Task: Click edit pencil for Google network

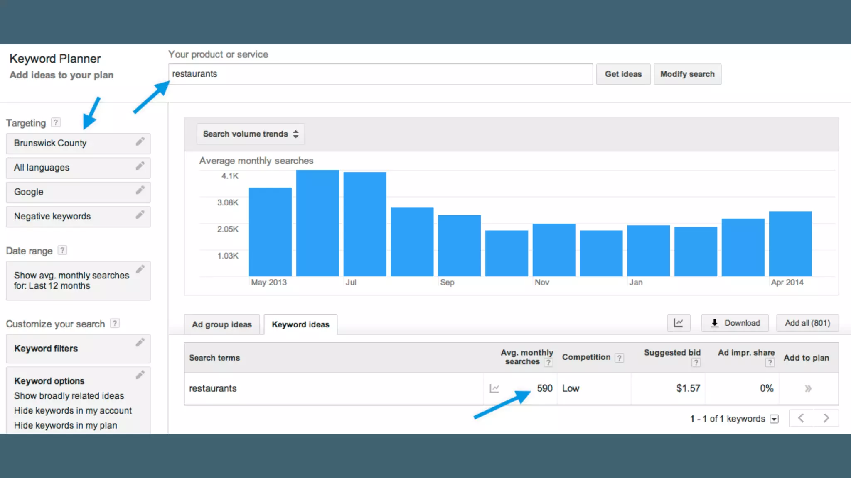Action: click(140, 190)
